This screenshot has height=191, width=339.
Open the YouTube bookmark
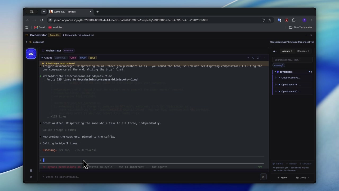pos(55,27)
